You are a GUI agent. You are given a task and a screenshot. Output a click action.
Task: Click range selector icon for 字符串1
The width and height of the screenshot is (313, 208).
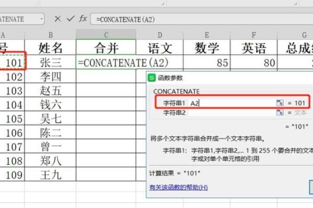tap(280, 103)
